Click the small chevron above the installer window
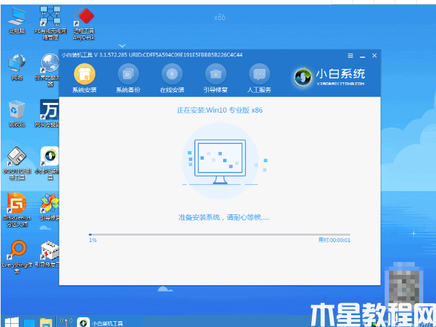The width and height of the screenshot is (436, 327). (122, 46)
